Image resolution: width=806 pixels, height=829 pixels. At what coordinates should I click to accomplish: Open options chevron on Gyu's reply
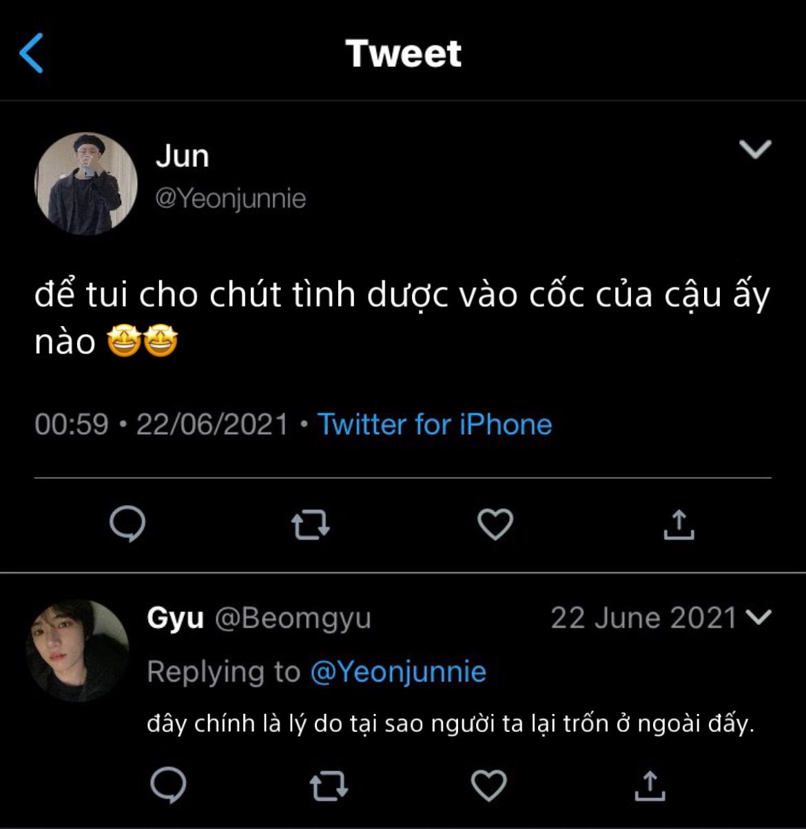point(758,617)
